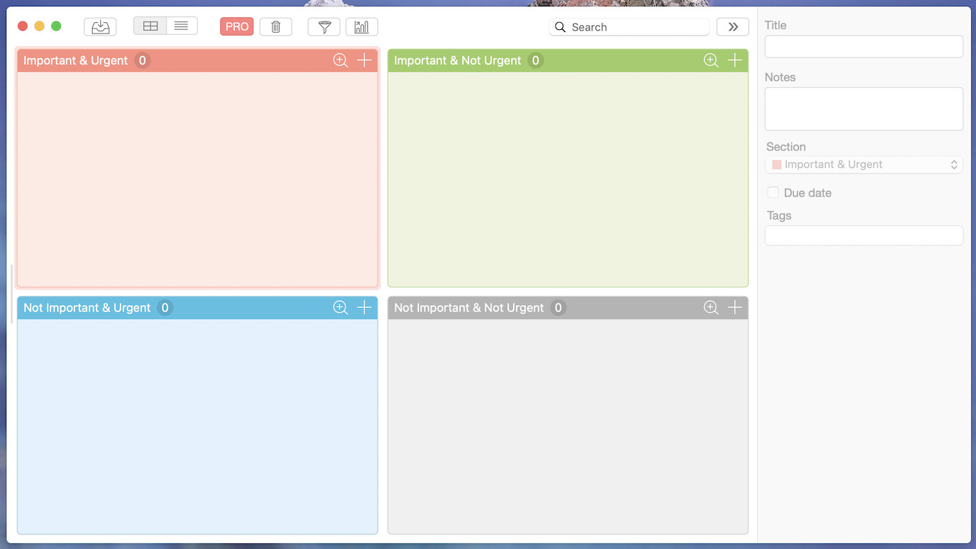
Task: Open the filter funnel icon
Action: (x=323, y=26)
